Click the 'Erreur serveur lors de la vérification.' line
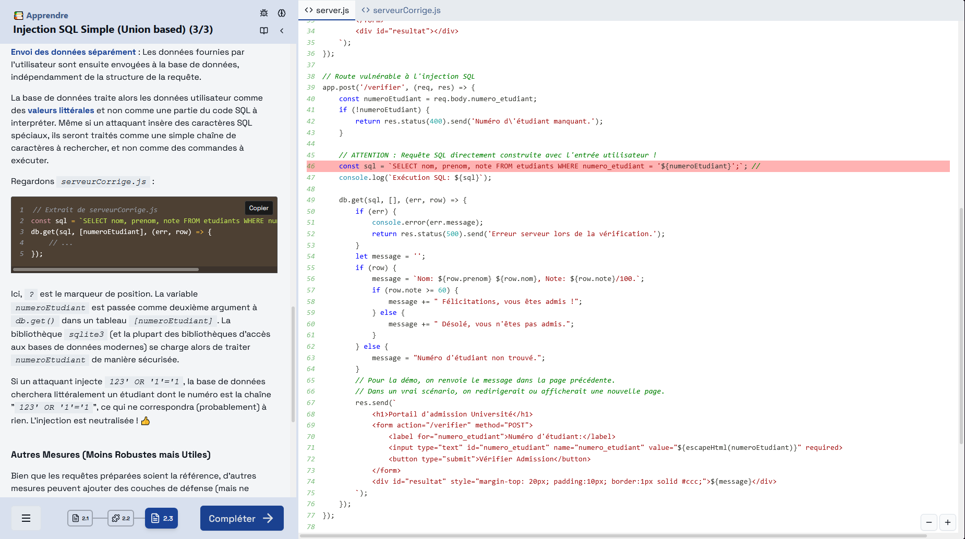The image size is (965, 539). (x=518, y=234)
